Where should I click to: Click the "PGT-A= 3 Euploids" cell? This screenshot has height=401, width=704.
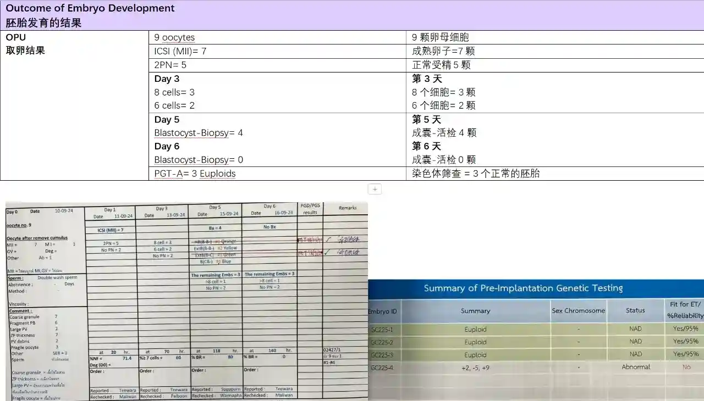click(x=195, y=174)
